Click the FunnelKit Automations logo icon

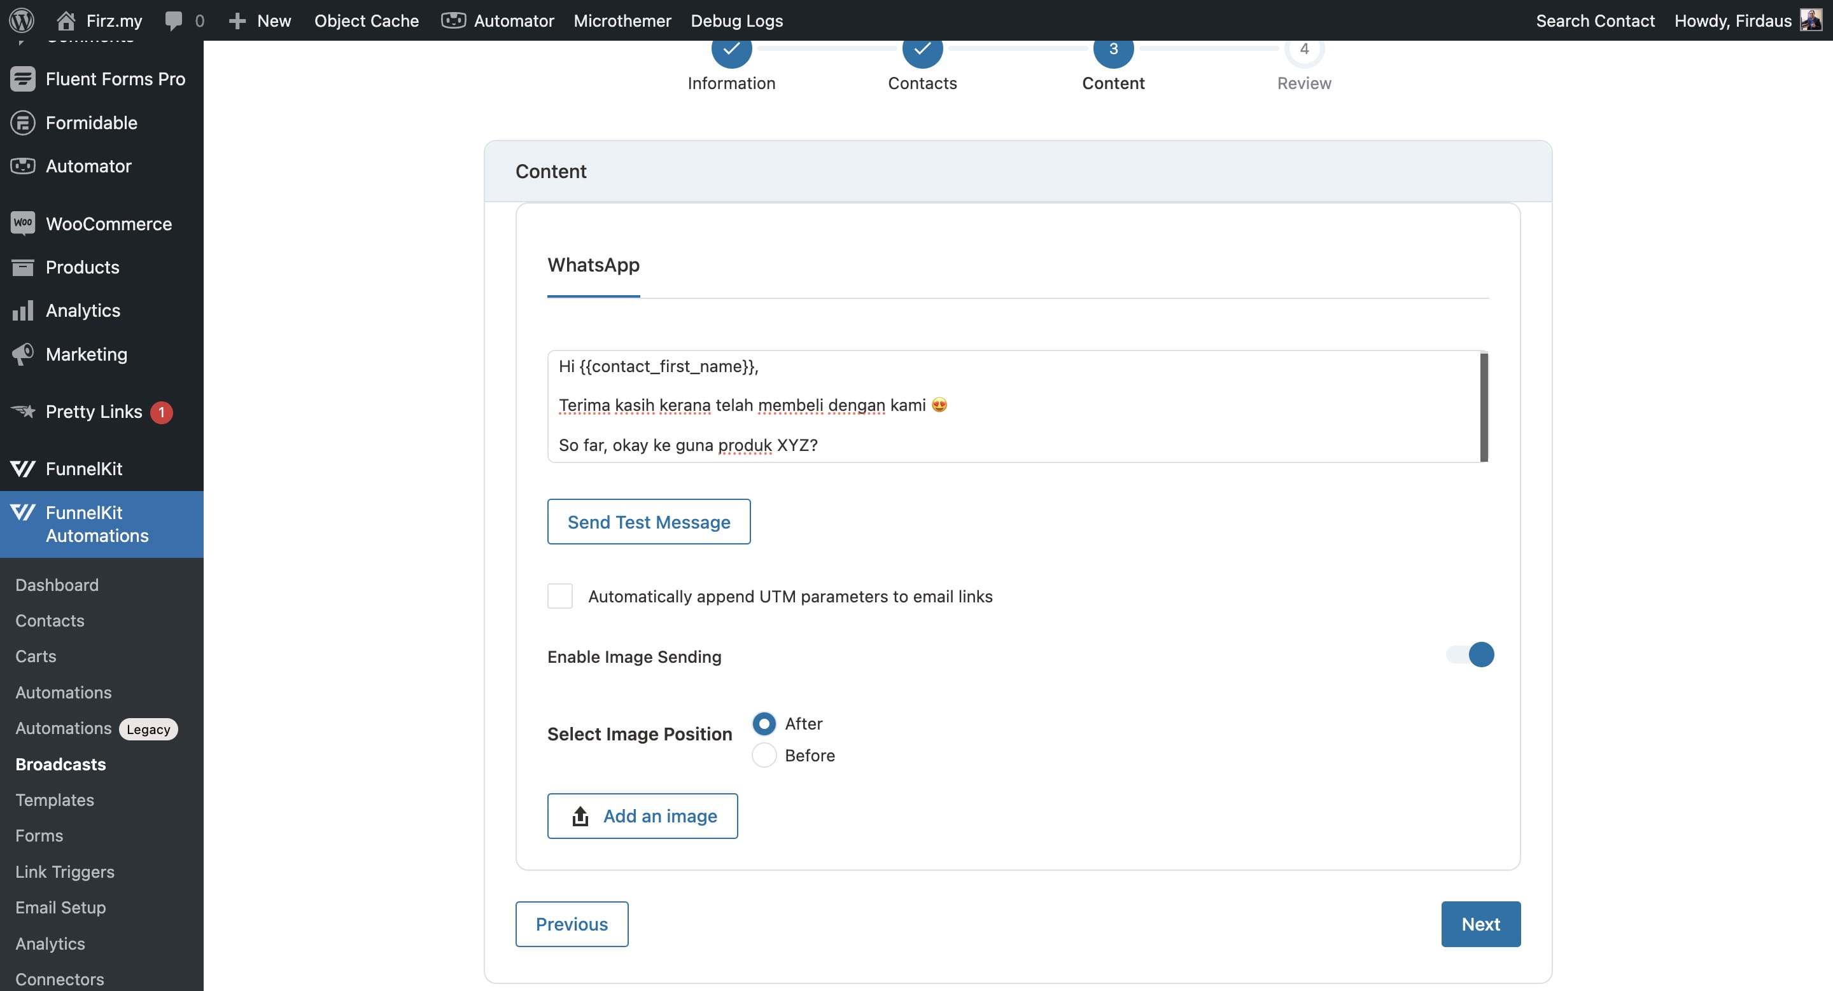(x=23, y=512)
